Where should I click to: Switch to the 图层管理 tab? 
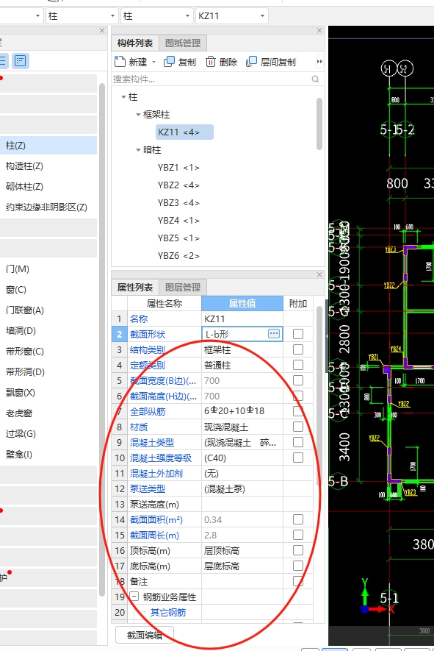(183, 288)
